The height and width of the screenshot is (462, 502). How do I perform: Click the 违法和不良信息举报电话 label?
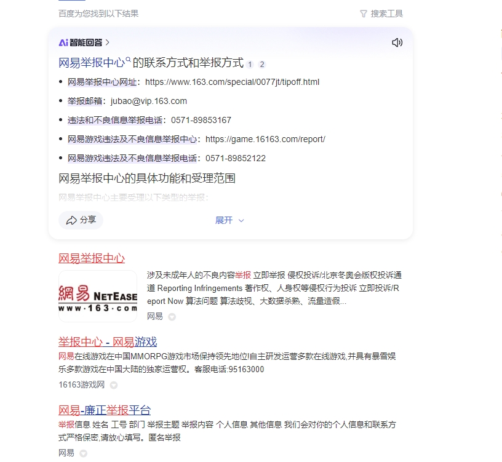point(115,121)
